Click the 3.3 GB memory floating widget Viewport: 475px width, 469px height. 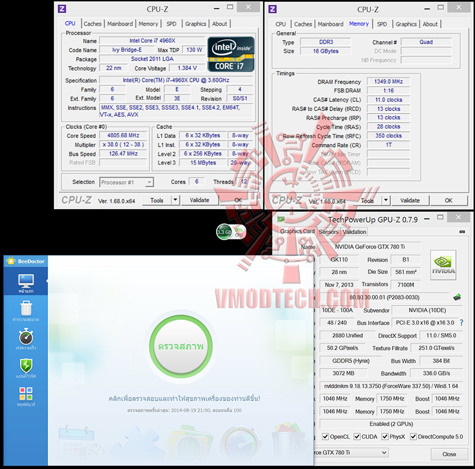[224, 232]
